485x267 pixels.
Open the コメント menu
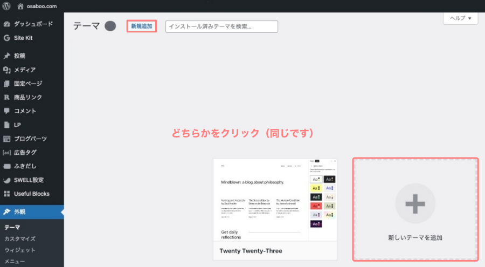pyautogui.click(x=25, y=111)
